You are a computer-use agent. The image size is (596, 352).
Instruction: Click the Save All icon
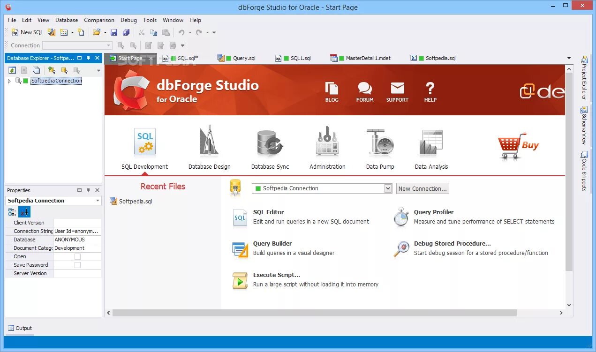click(x=126, y=32)
